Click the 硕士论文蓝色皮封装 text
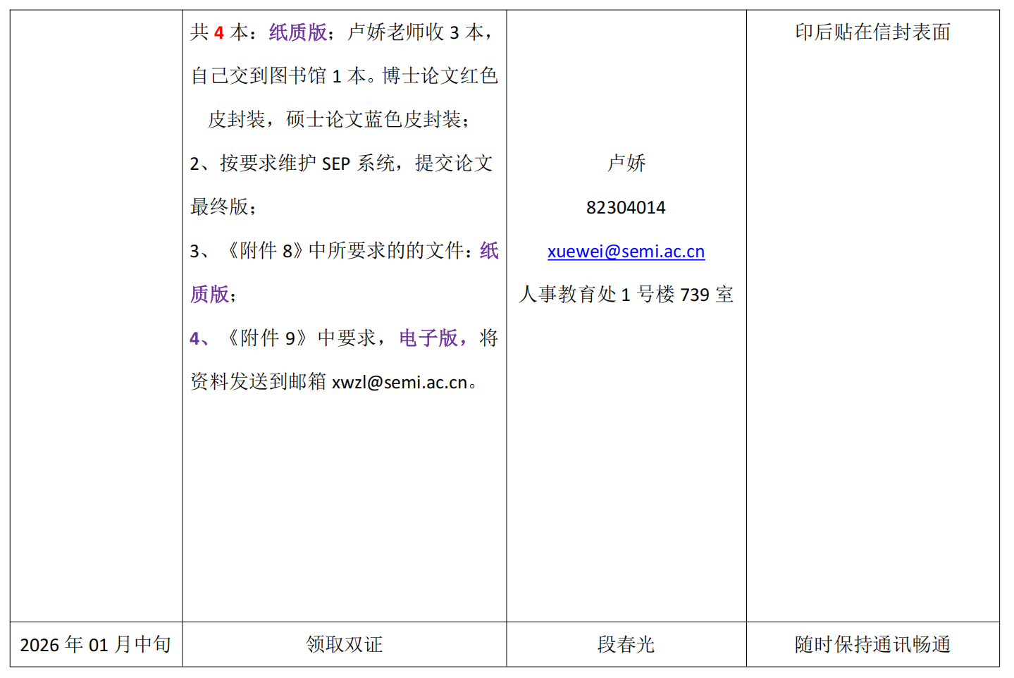The height and width of the screenshot is (678, 1014). coord(373,120)
